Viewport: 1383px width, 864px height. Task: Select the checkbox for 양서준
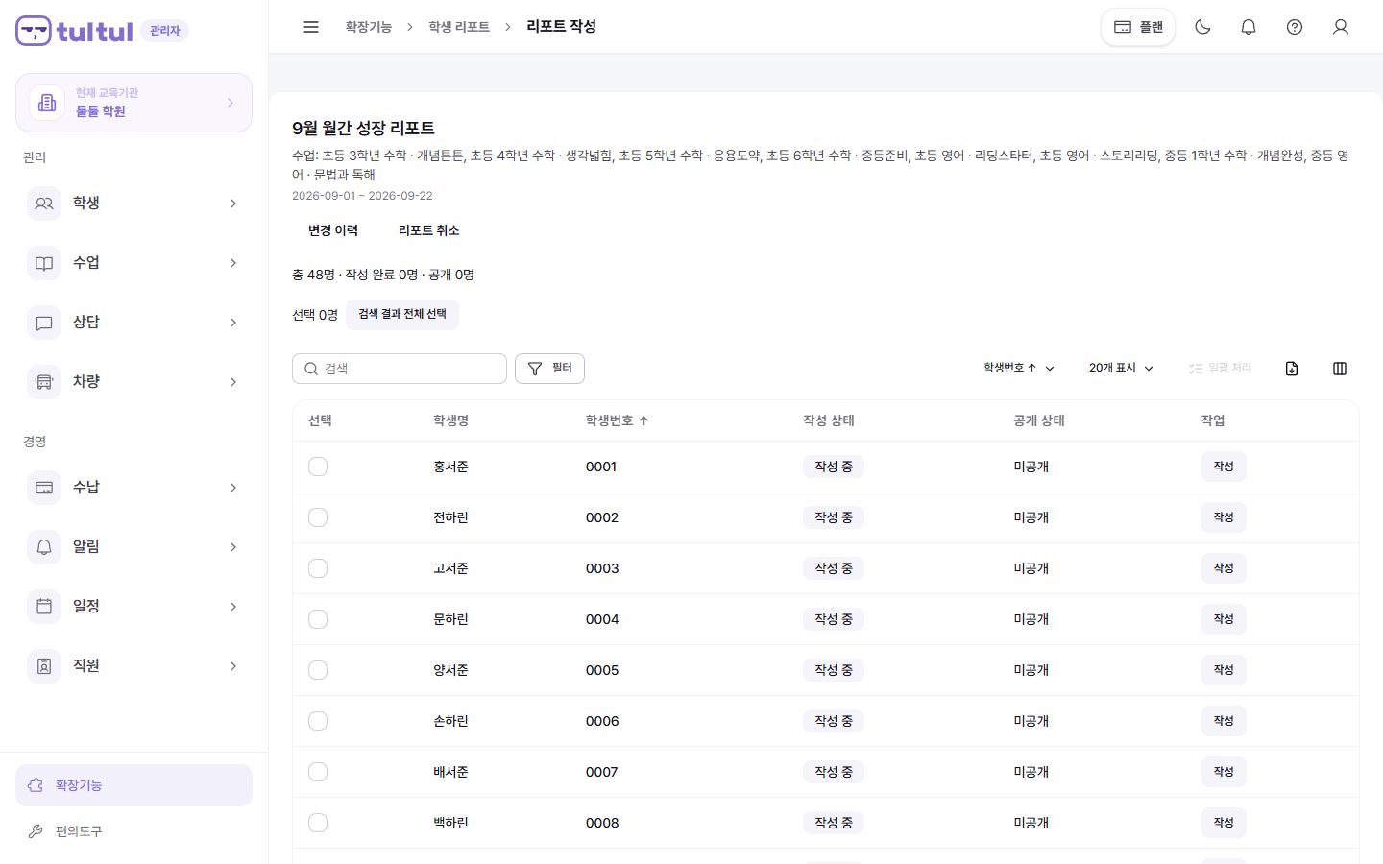pos(318,670)
